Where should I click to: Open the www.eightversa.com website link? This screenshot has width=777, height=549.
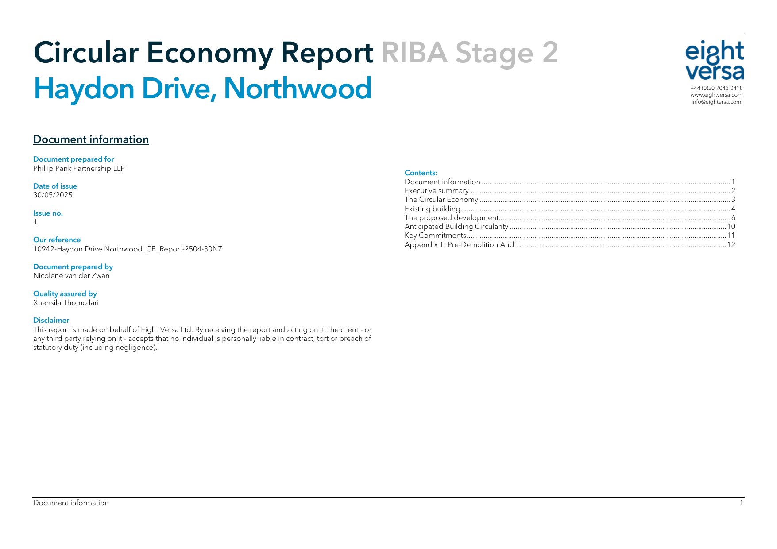[x=716, y=95]
